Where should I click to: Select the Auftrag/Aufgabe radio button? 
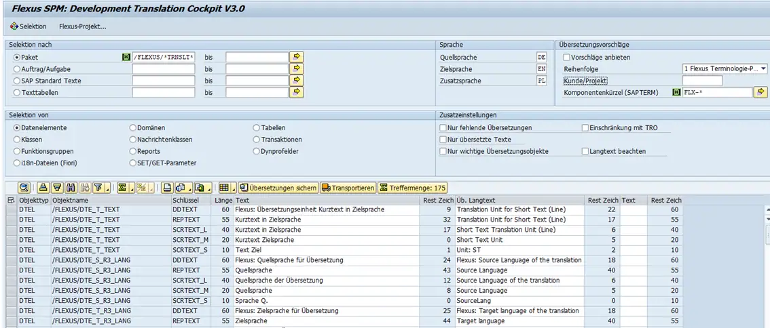coord(17,69)
